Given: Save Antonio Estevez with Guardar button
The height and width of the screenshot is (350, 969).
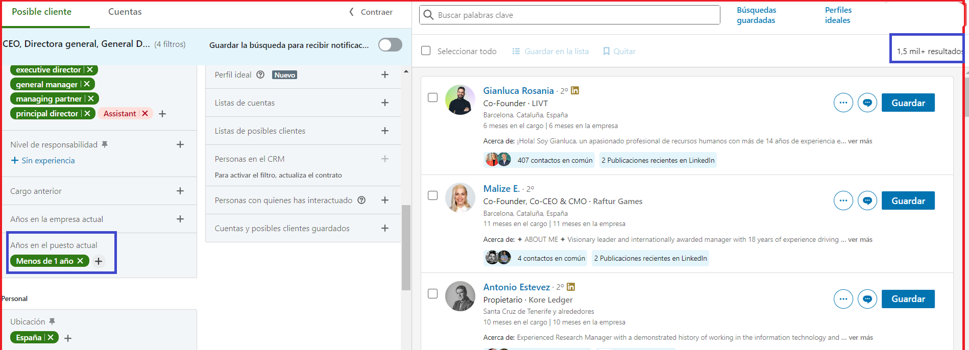Looking at the screenshot, I should point(908,299).
